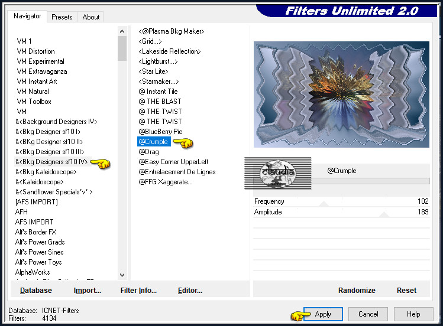Viewport: 443px width, 326px height.
Task: Open the Presets tab
Action: 62,17
